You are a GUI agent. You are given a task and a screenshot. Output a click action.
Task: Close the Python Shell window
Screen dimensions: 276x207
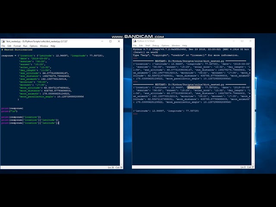250,41
